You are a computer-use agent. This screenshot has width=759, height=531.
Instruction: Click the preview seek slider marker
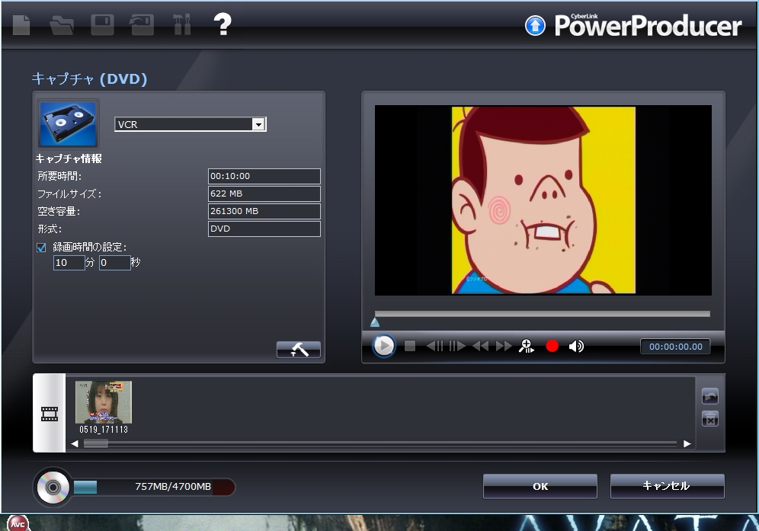pyautogui.click(x=375, y=322)
